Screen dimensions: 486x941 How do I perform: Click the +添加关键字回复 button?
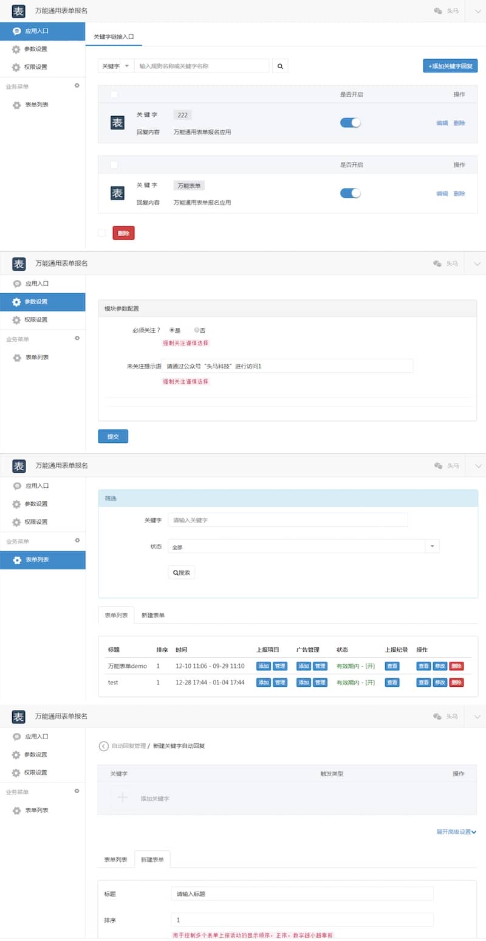[x=450, y=66]
